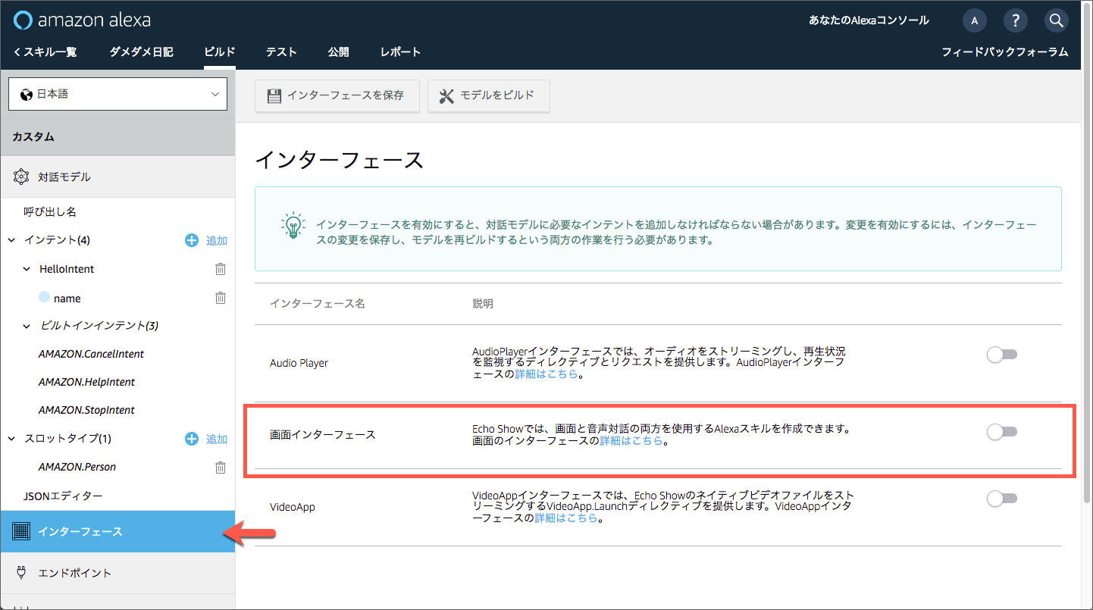Collapse the スロットタイプ(1) section
The image size is (1093, 610).
(x=11, y=438)
